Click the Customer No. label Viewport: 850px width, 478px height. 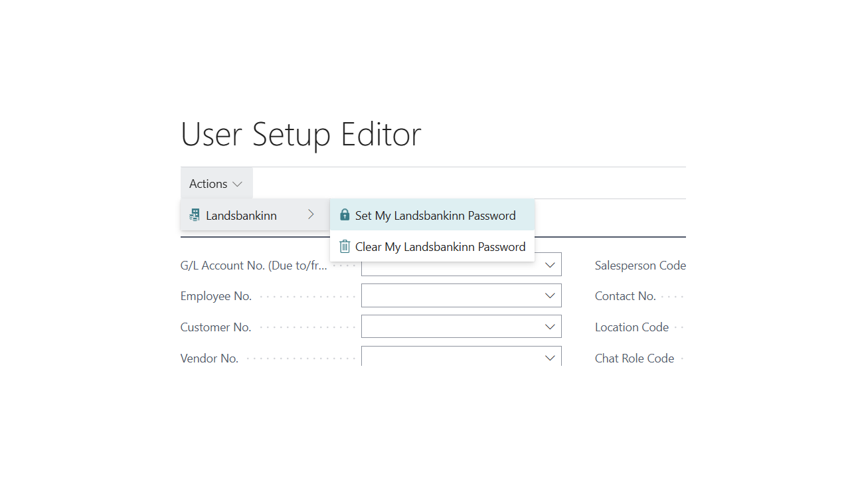click(216, 327)
